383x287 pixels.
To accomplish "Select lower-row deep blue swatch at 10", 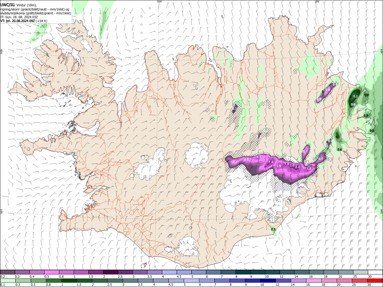I will 268,280.
